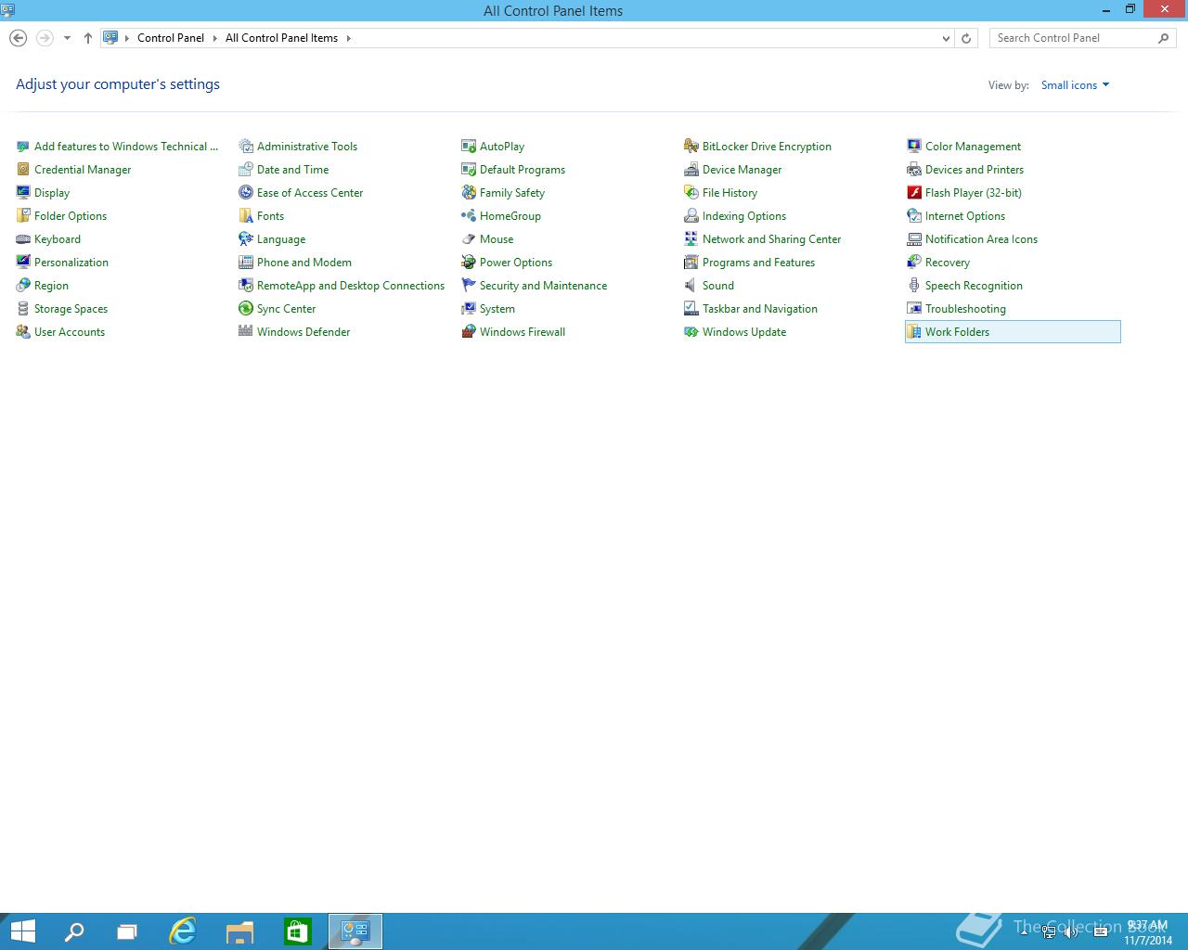
Task: Open File Explorer from the taskbar
Action: click(x=239, y=931)
